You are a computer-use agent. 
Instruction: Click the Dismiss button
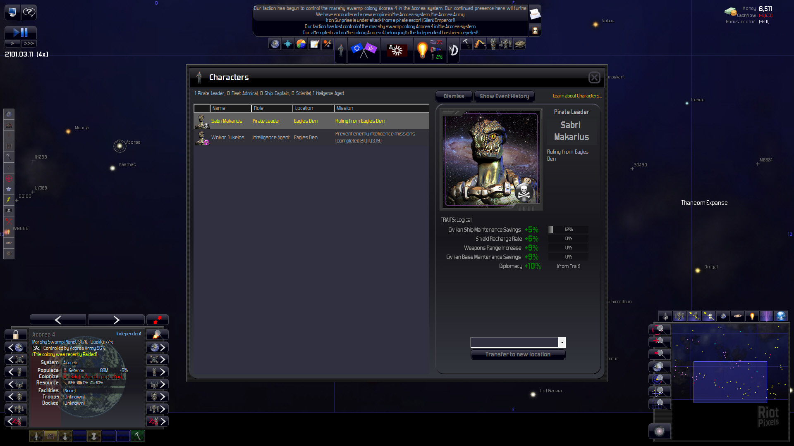(x=454, y=96)
